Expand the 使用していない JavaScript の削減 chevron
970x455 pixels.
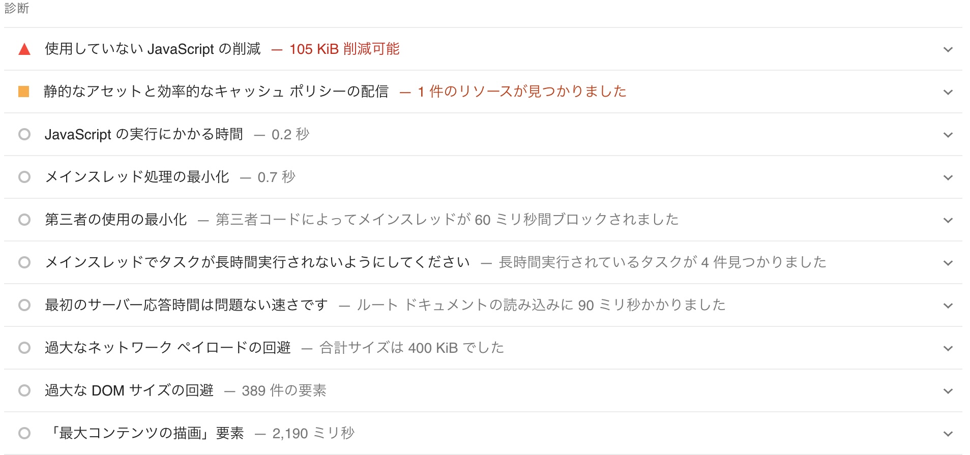(x=948, y=49)
